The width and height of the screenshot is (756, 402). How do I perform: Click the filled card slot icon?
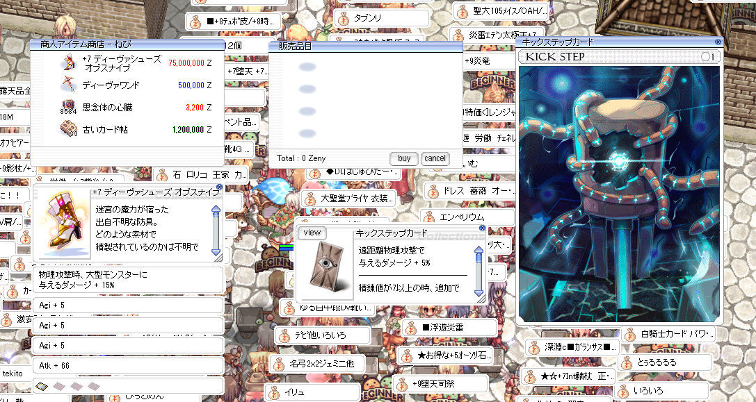tap(42, 386)
